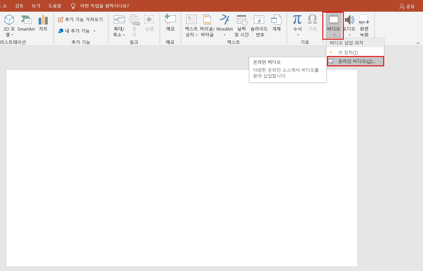
Task: Click the 실행 (Action) star icon
Action: coord(149,20)
